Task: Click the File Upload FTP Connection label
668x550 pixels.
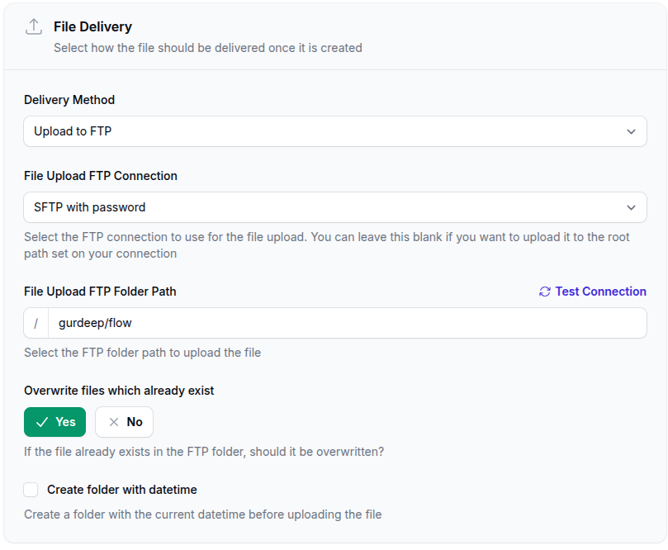Action: tap(101, 176)
